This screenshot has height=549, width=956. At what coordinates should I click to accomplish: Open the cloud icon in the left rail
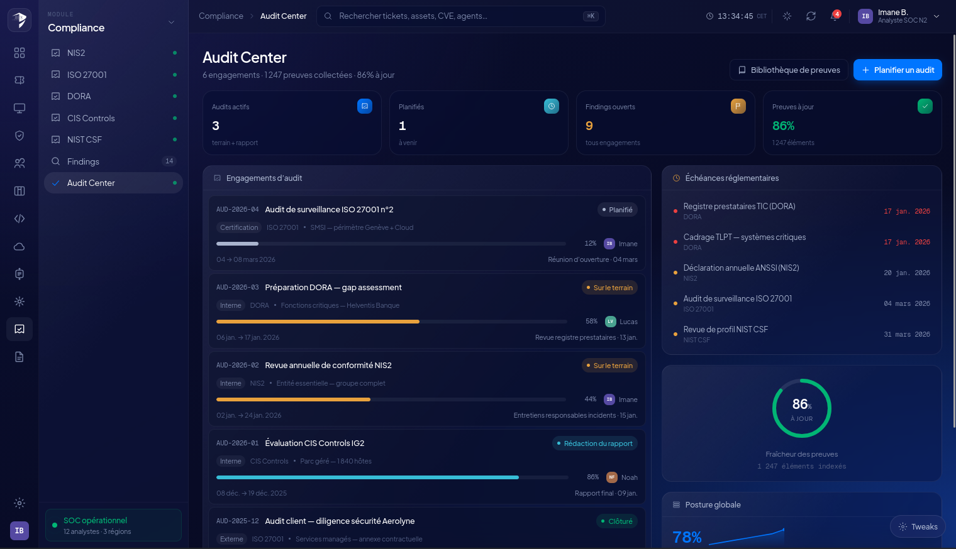[19, 246]
